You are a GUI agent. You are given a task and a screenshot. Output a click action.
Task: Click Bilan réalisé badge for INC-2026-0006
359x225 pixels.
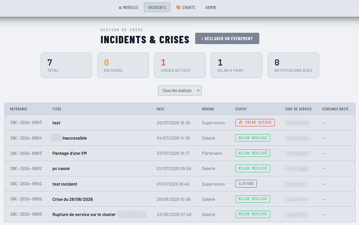[253, 199]
